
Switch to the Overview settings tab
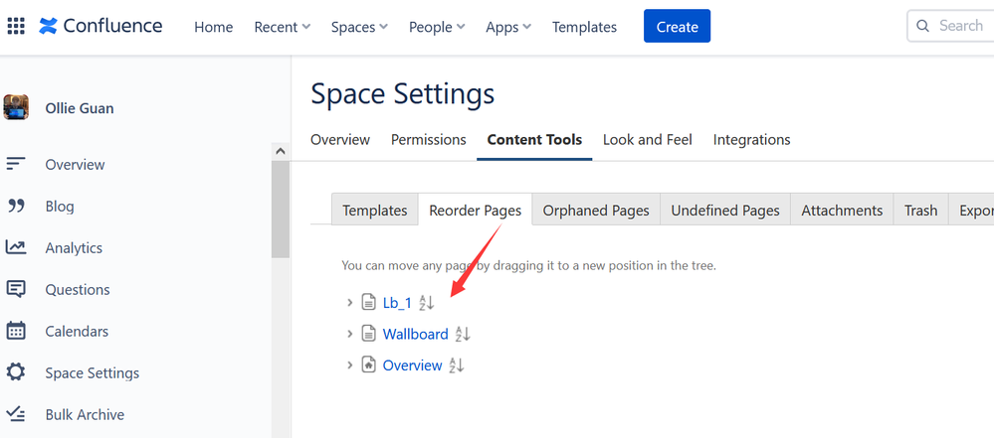[339, 139]
